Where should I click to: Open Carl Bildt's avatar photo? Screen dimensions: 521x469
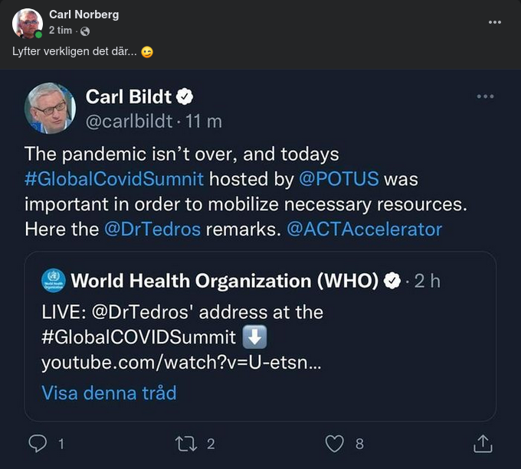coord(51,108)
